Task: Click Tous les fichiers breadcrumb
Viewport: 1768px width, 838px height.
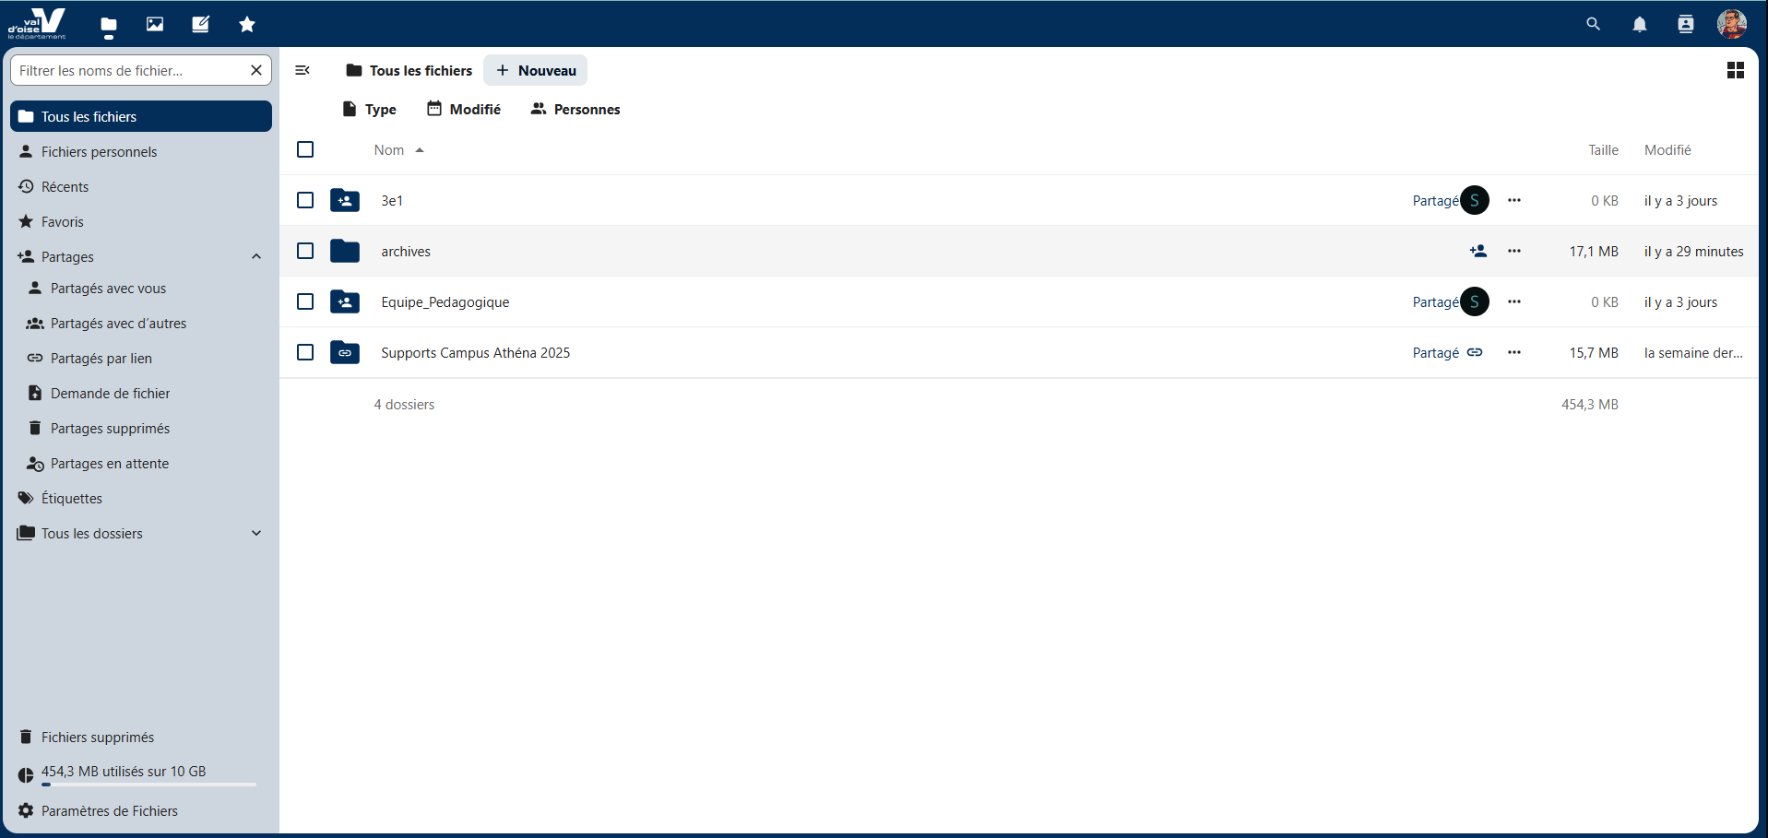Action: [x=409, y=70]
